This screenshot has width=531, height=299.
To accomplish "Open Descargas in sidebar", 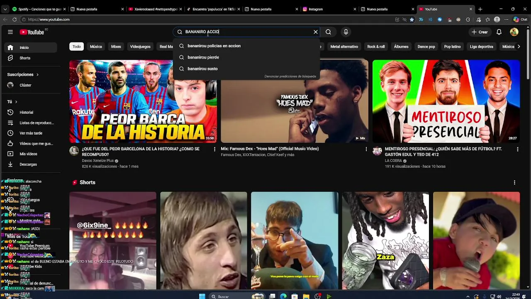I will [31, 164].
